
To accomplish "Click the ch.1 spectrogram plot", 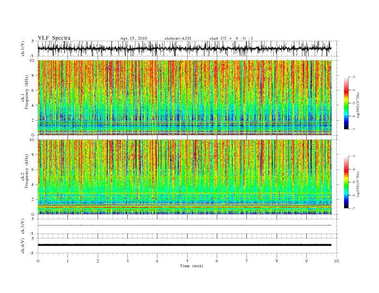I will [x=185, y=98].
